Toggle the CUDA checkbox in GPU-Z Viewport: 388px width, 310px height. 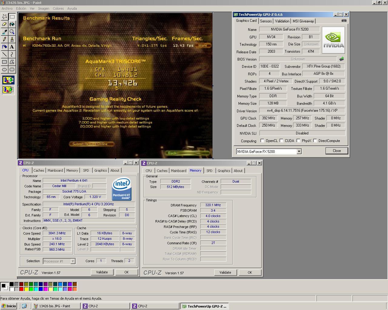coord(281,141)
